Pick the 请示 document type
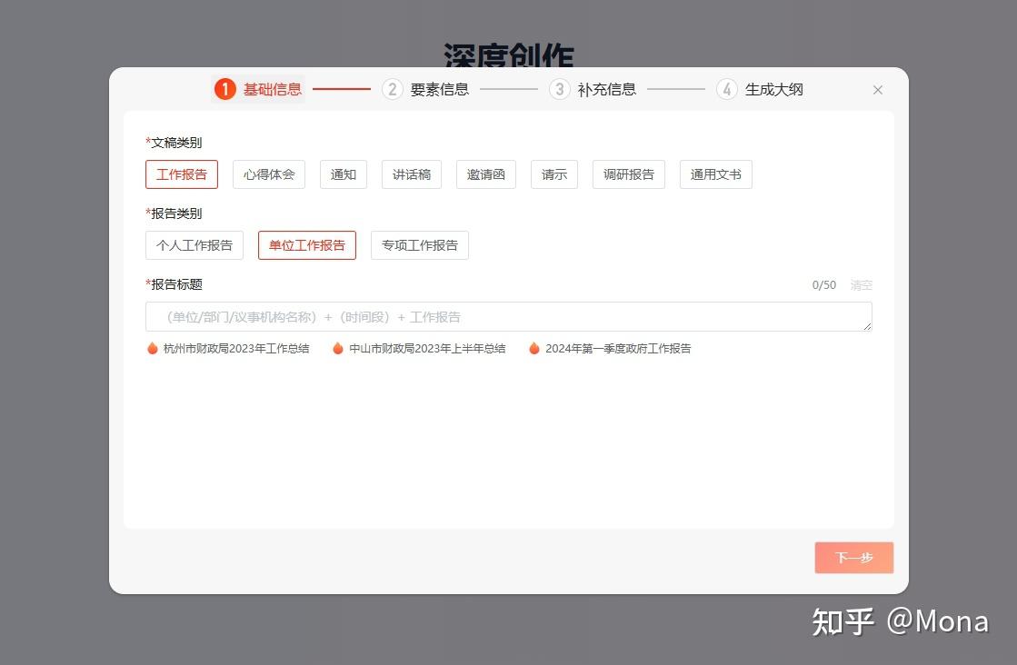The height and width of the screenshot is (665, 1017). point(554,174)
